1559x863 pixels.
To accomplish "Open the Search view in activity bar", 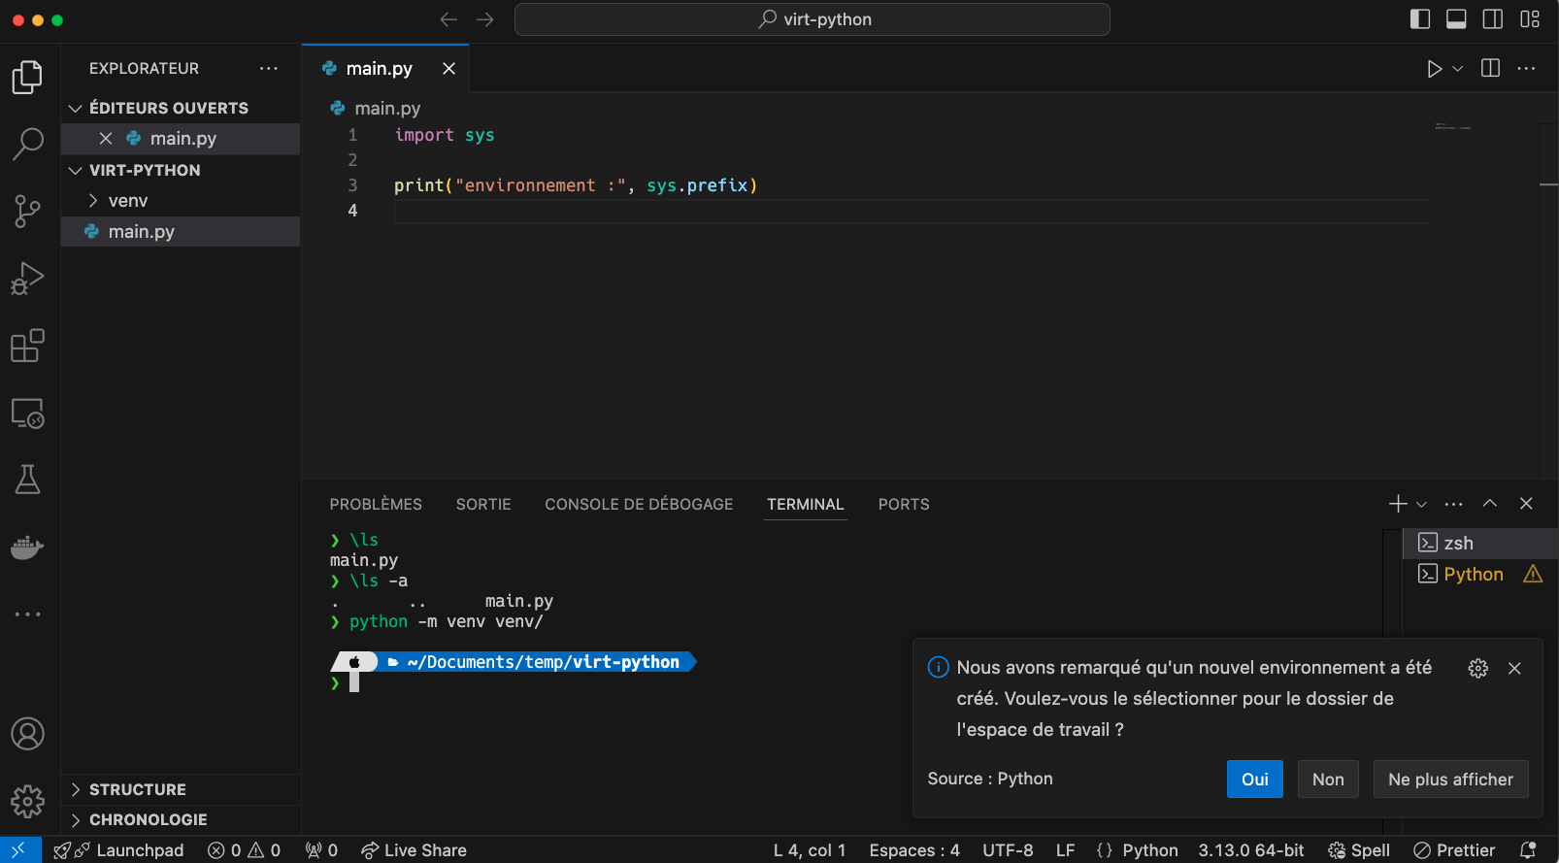I will click(27, 144).
